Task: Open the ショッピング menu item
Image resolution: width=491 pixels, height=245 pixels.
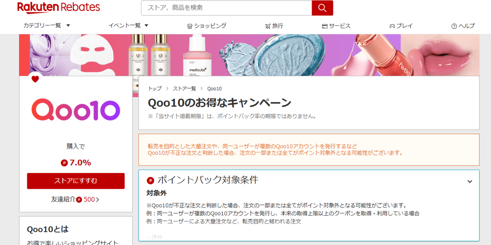Action: [207, 26]
